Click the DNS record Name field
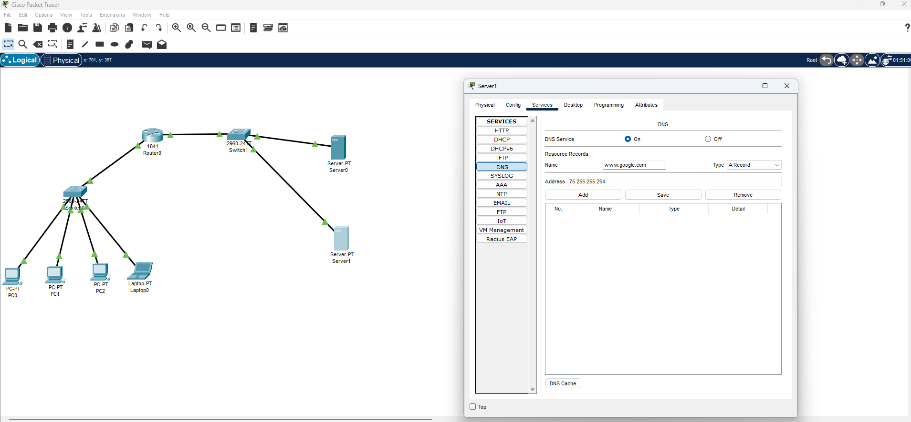911x422 pixels. click(x=634, y=165)
